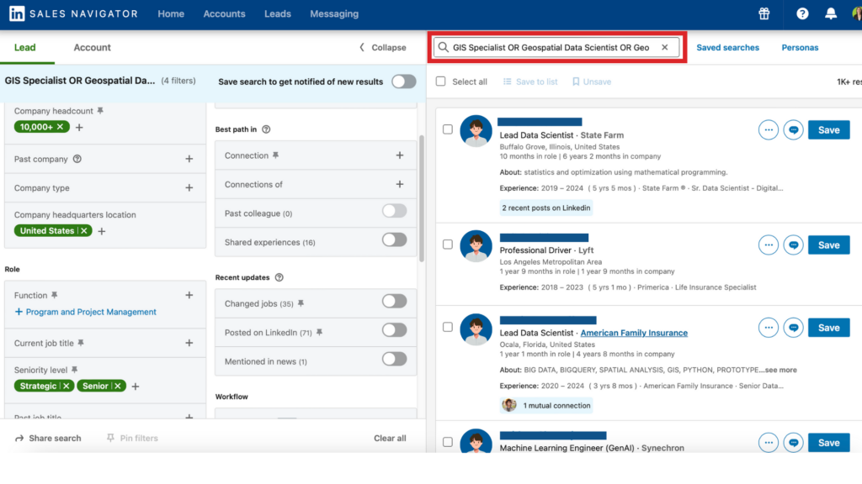Add Program and Project Management function
Screen dimensions: 862x484
click(x=85, y=312)
